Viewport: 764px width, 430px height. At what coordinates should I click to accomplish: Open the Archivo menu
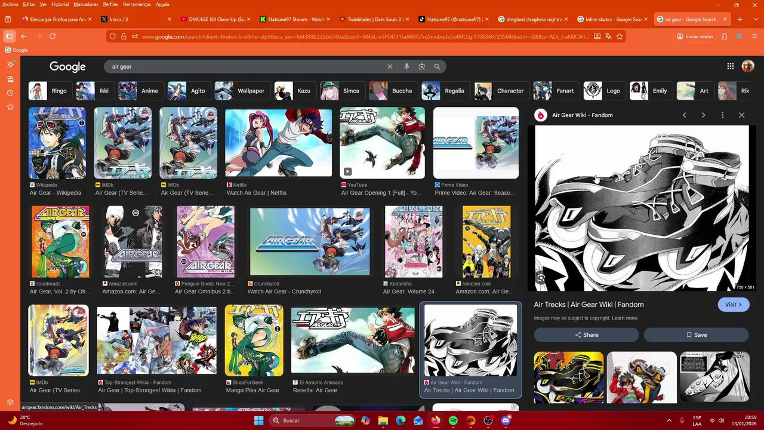10,4
